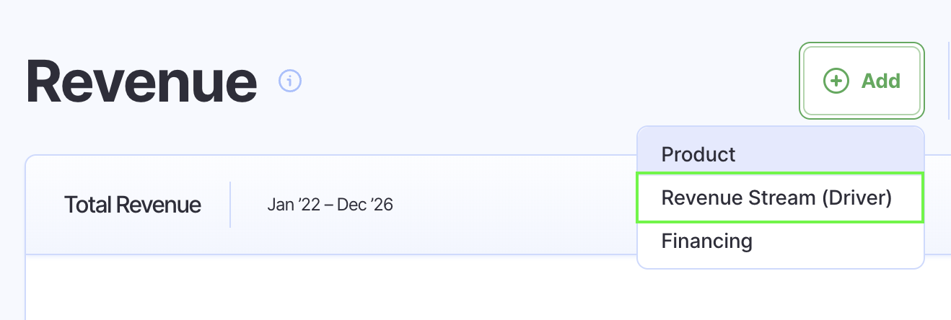Image resolution: width=951 pixels, height=320 pixels.
Task: Click the info icon beside Revenue heading
Action: coord(290,81)
